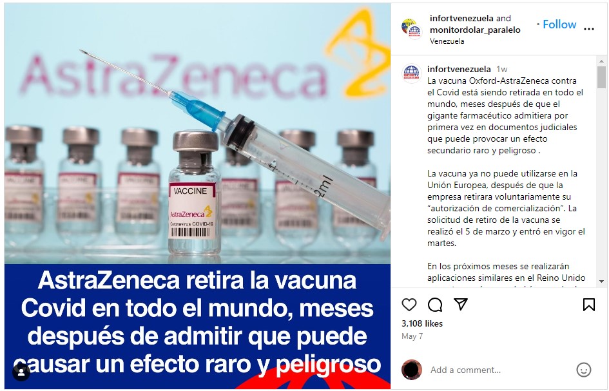
Task: Click caption scrollbar down arrow
Action: coord(601,281)
